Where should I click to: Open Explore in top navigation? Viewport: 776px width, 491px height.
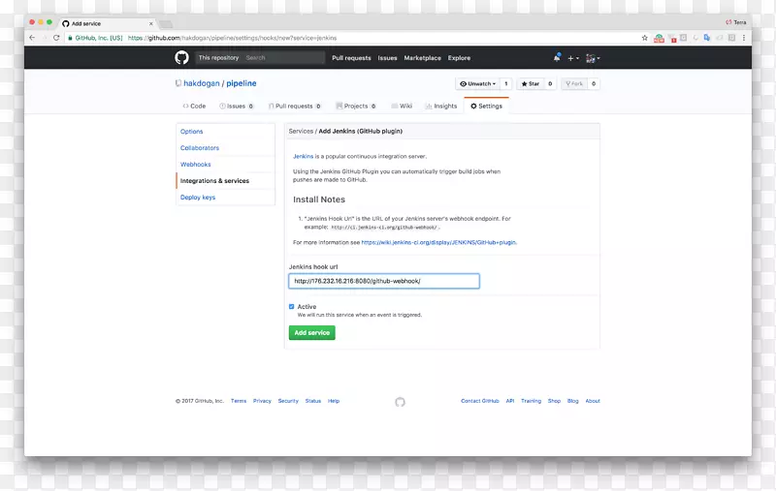(459, 58)
